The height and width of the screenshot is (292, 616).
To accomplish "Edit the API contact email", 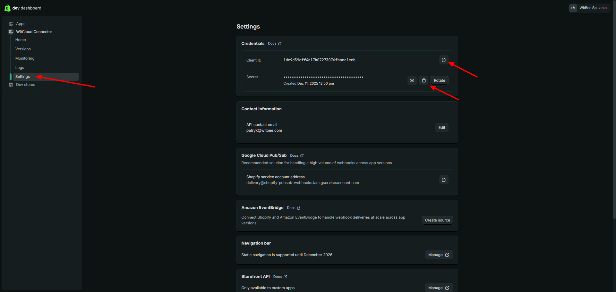I will [x=441, y=128].
